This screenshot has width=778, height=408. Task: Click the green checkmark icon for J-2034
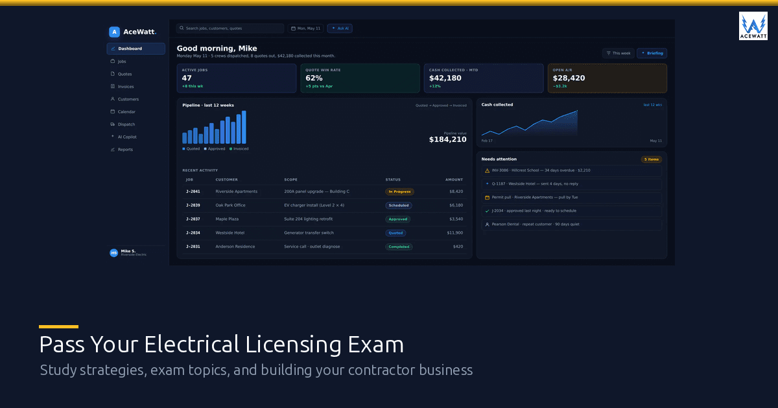coord(488,211)
